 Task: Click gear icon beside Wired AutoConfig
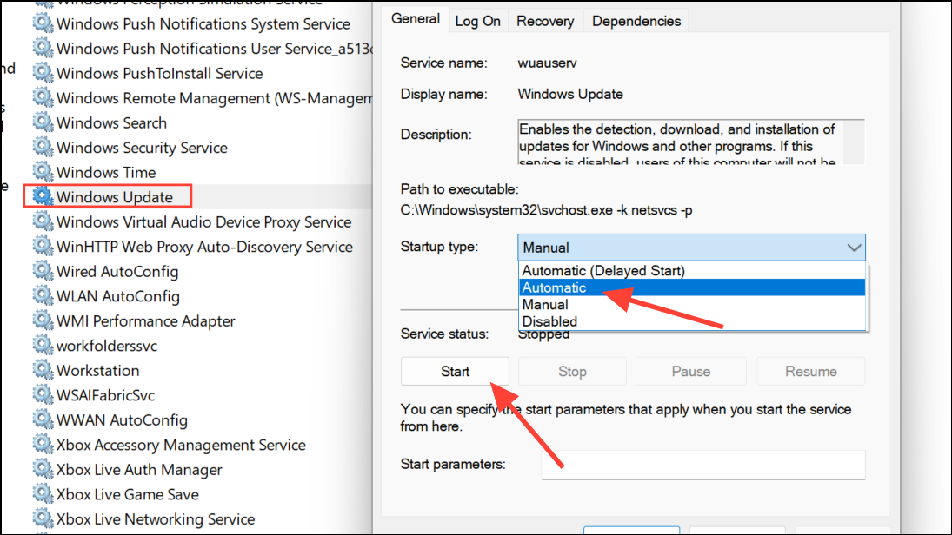[x=43, y=271]
